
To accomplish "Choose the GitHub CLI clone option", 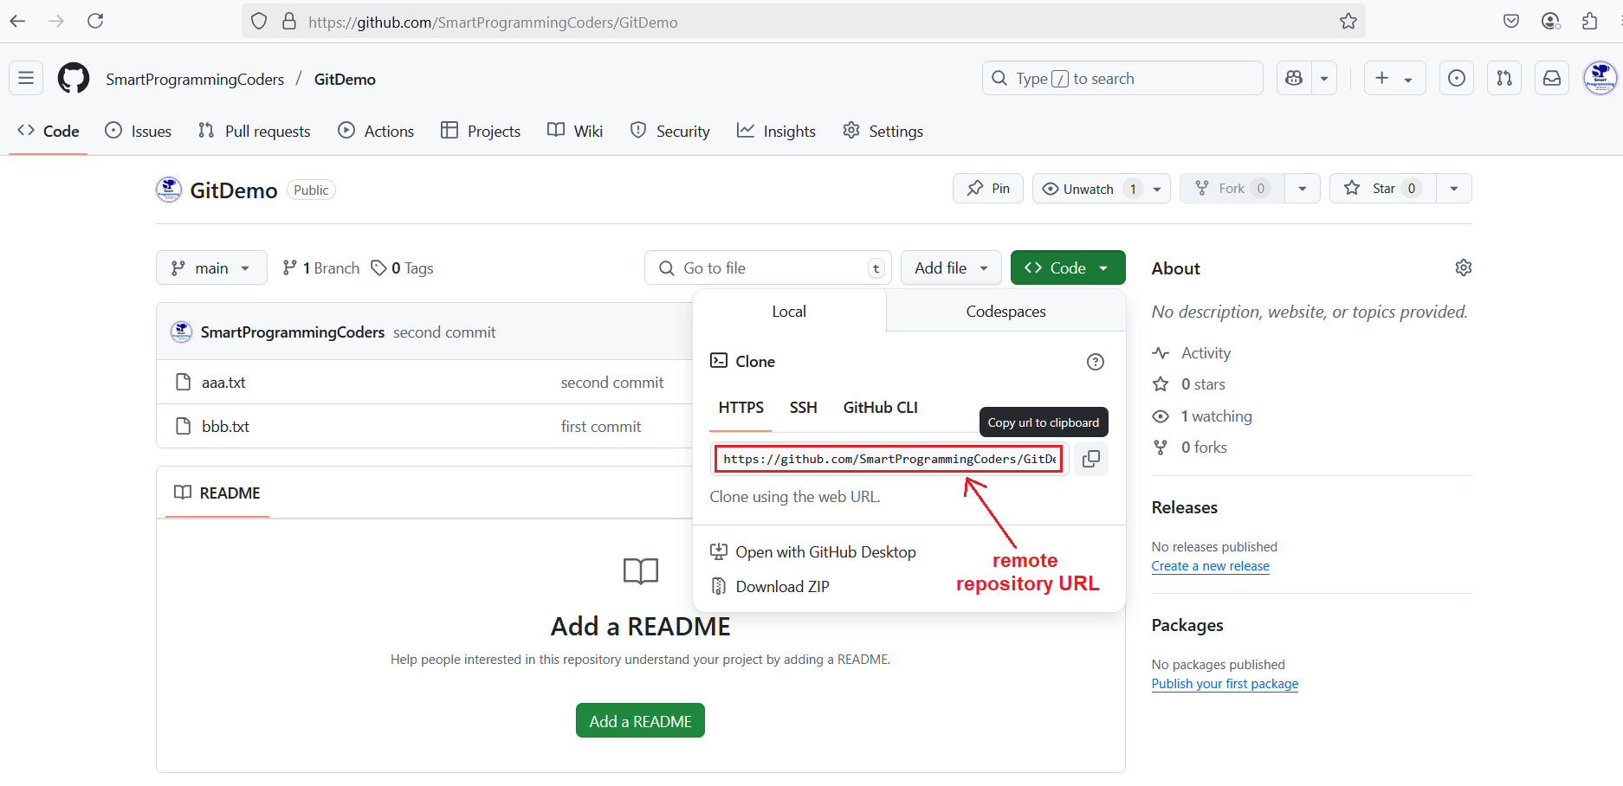I will (x=880, y=408).
